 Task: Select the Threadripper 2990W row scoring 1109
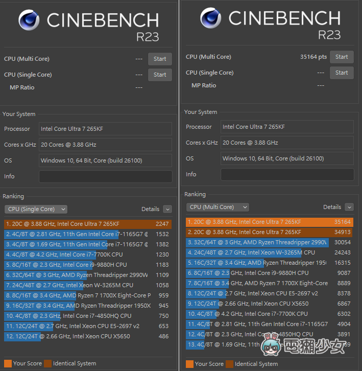(x=87, y=275)
